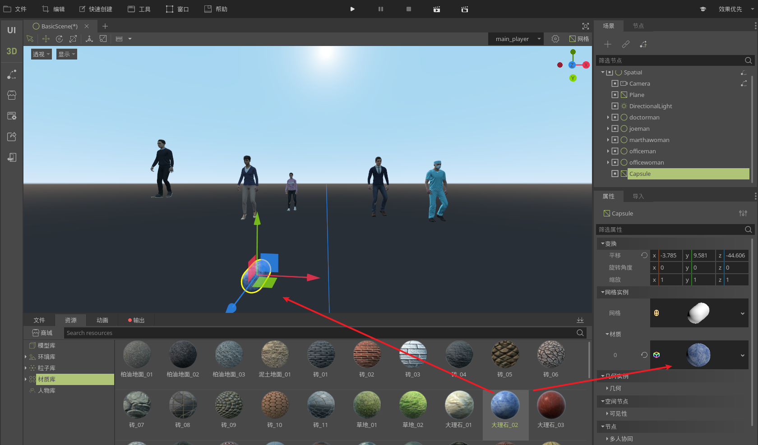The height and width of the screenshot is (445, 758).
Task: Expand the doctorman node tree
Action: tap(608, 117)
